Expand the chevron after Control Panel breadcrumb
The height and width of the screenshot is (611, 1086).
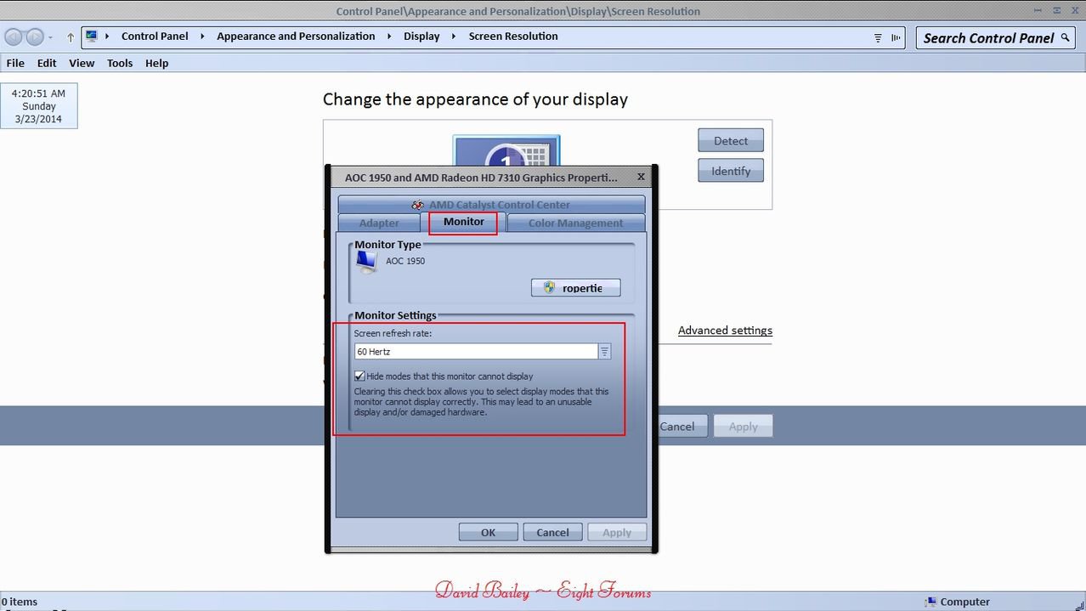click(x=203, y=37)
